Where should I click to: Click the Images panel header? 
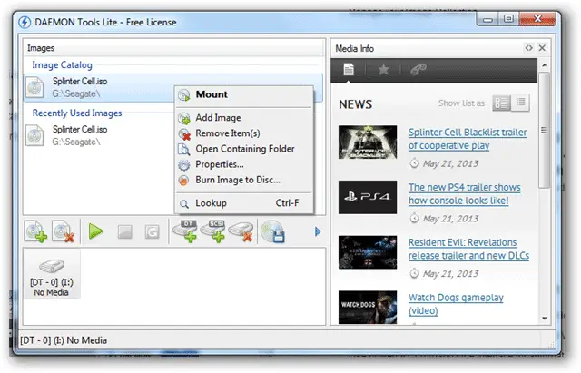click(x=174, y=48)
